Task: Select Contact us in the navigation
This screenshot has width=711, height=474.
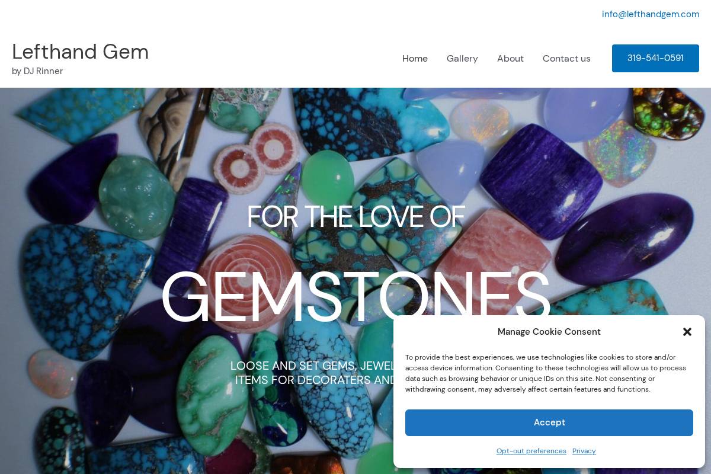Action: coord(566,58)
